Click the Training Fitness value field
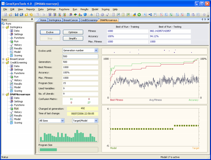The width and height of the screenshot is (211, 160). (x=127, y=31)
